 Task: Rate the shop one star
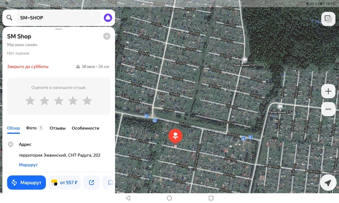30,101
